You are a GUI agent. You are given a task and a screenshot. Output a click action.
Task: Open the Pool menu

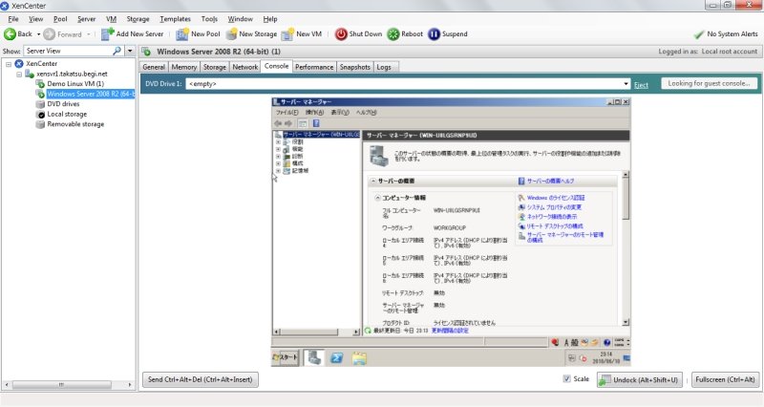(x=60, y=19)
